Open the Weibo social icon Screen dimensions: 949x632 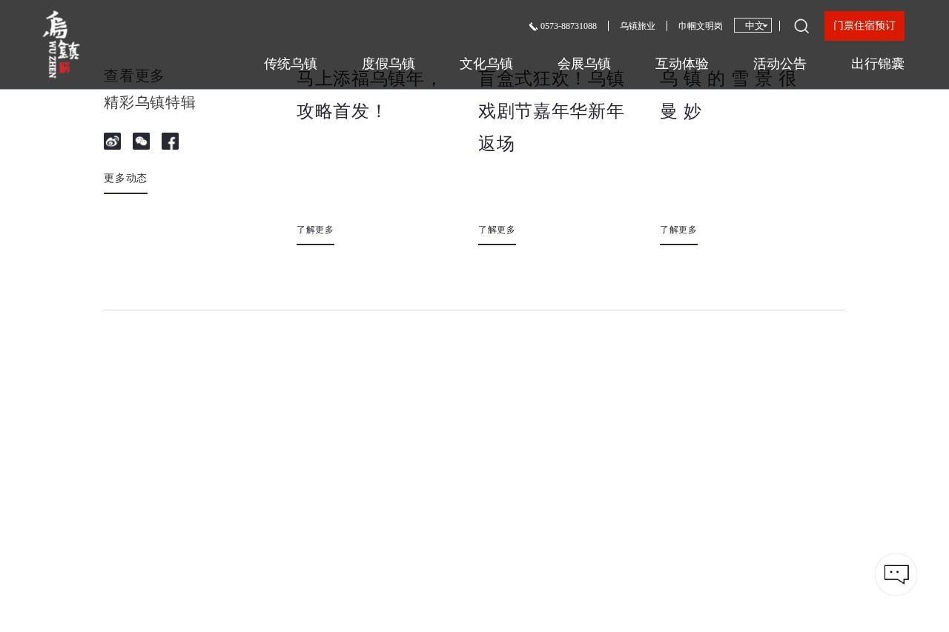coord(112,142)
